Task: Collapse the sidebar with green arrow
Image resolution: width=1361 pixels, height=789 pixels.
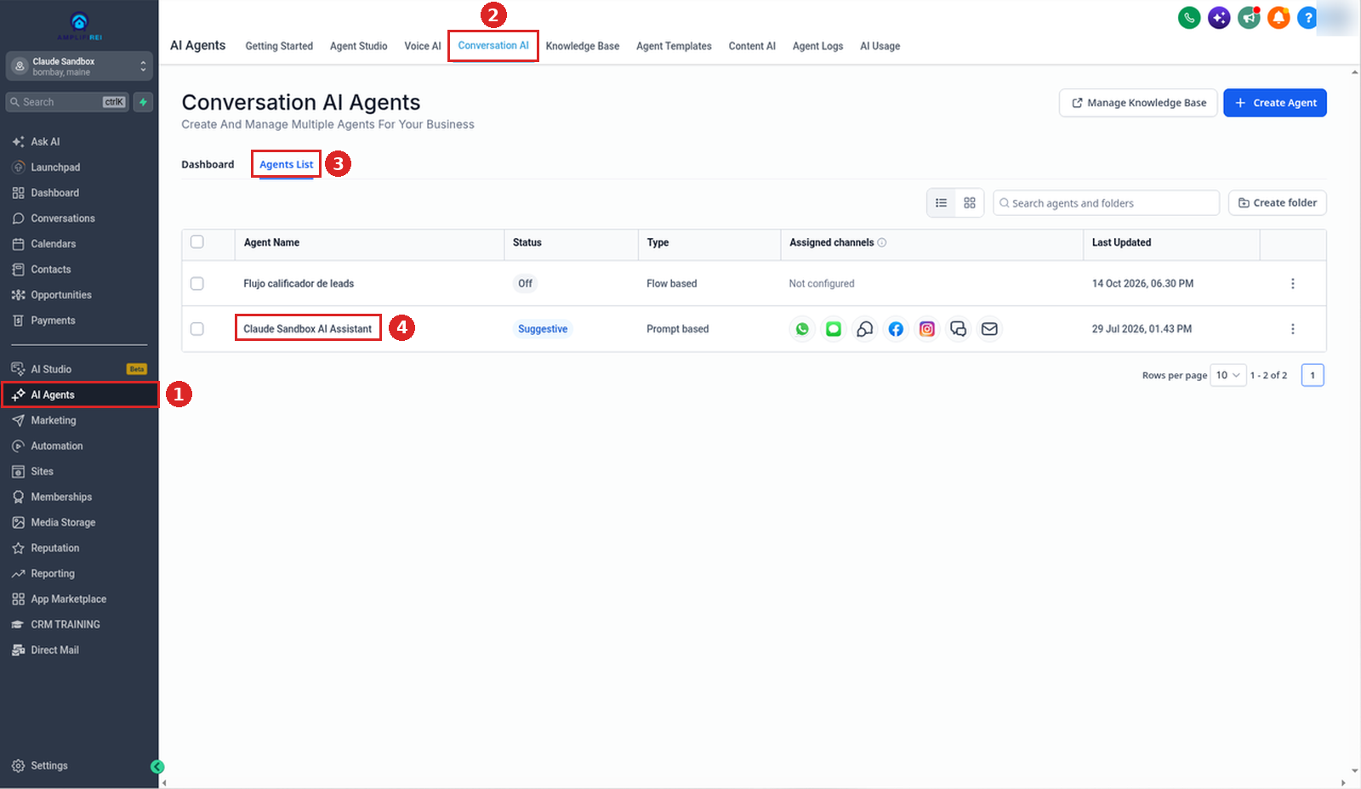Action: [157, 767]
